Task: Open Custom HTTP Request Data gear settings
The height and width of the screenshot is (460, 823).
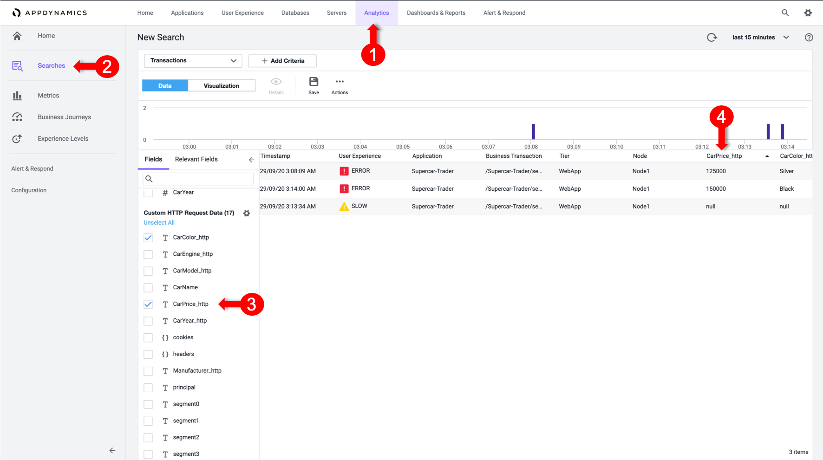Action: coord(247,213)
